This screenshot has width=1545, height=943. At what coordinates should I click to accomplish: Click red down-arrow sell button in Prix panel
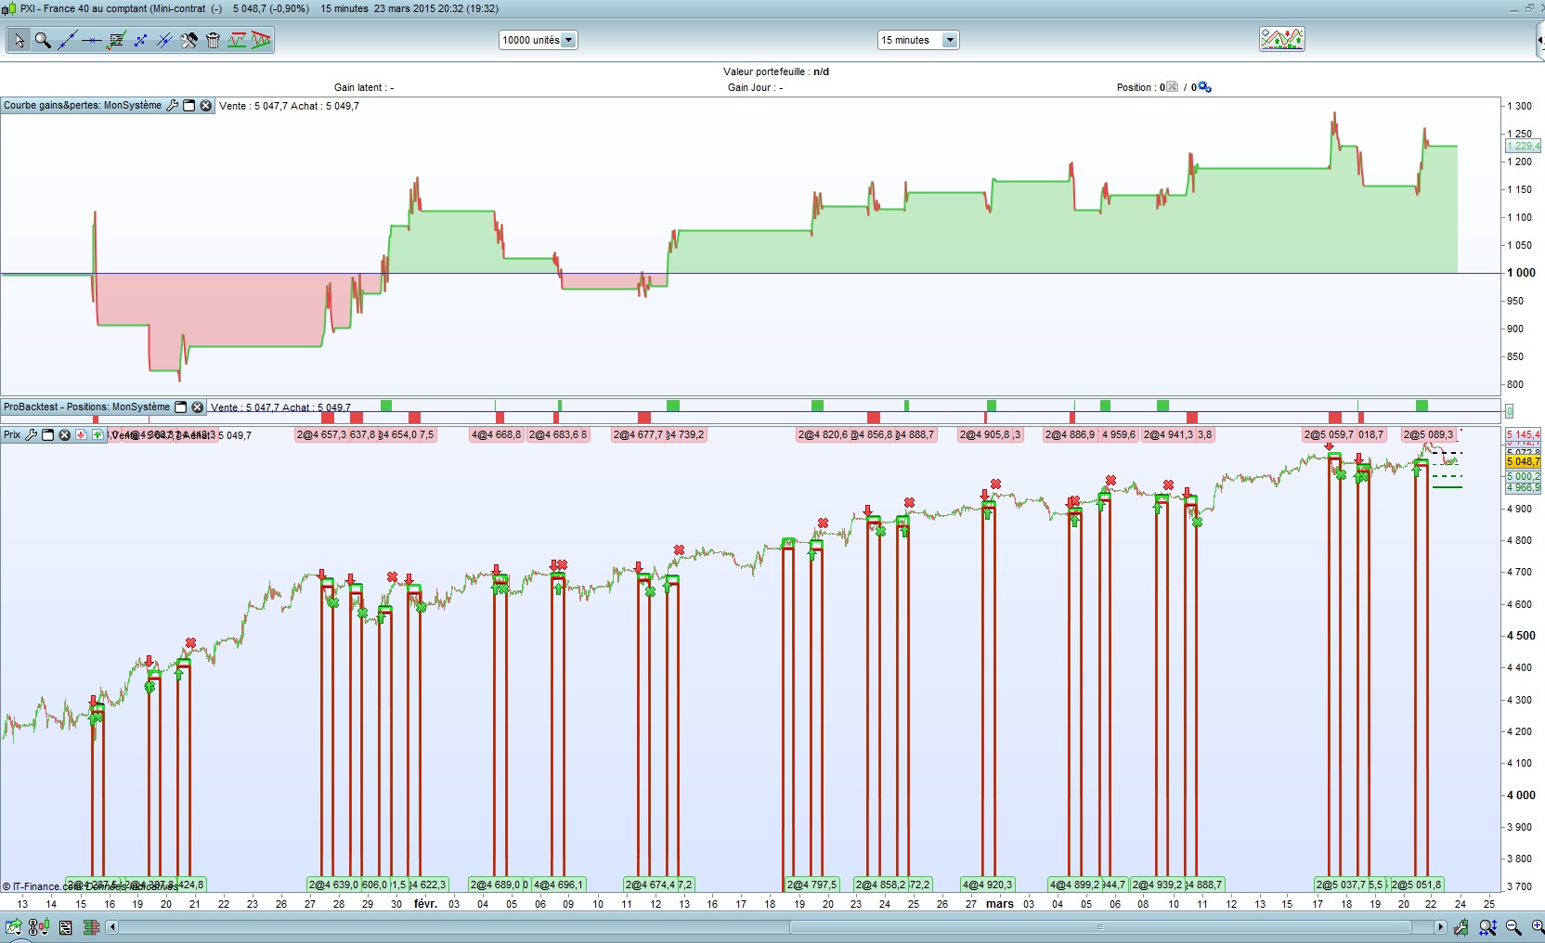click(x=81, y=434)
